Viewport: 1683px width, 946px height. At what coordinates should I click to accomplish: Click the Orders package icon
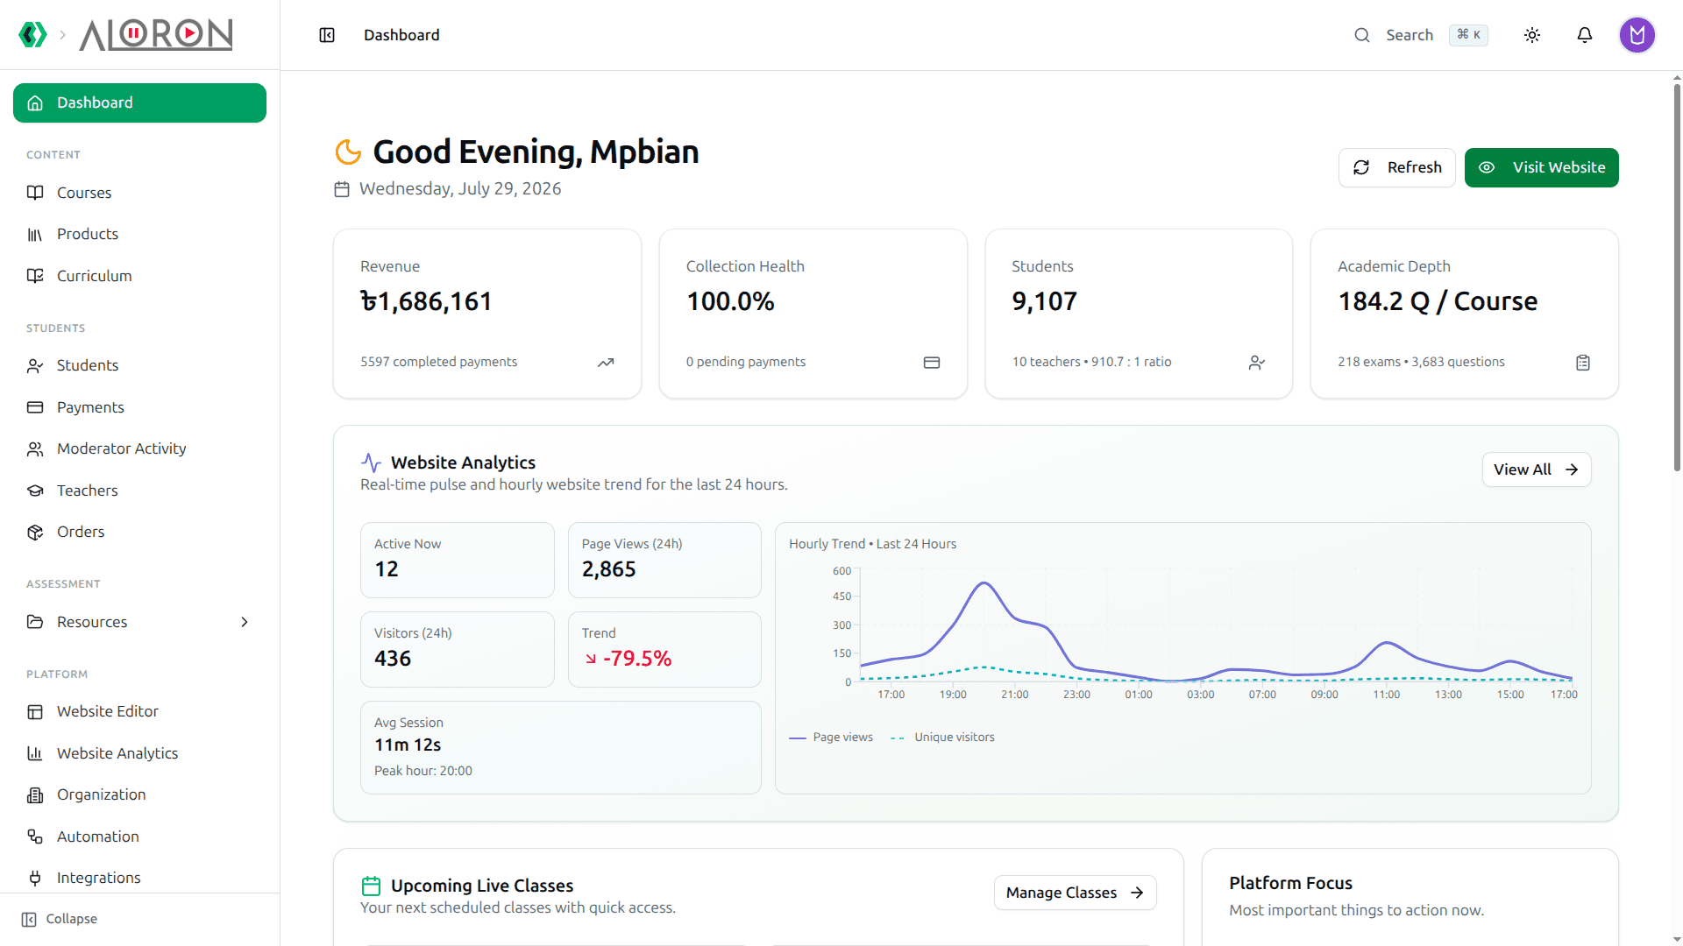pos(35,533)
